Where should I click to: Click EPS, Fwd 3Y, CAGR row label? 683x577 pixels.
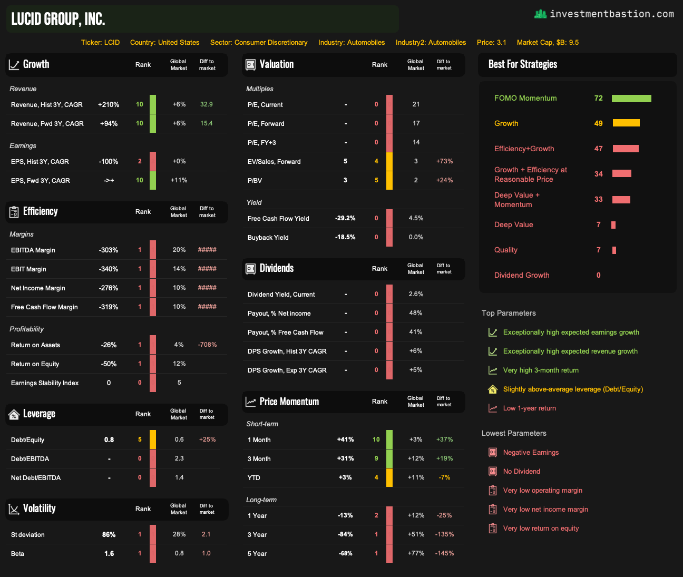point(41,181)
